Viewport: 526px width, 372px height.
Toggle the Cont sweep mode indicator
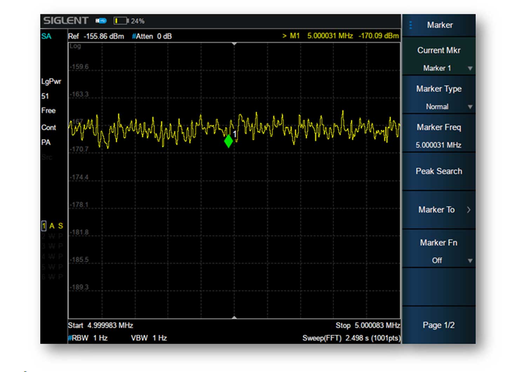[x=48, y=127]
